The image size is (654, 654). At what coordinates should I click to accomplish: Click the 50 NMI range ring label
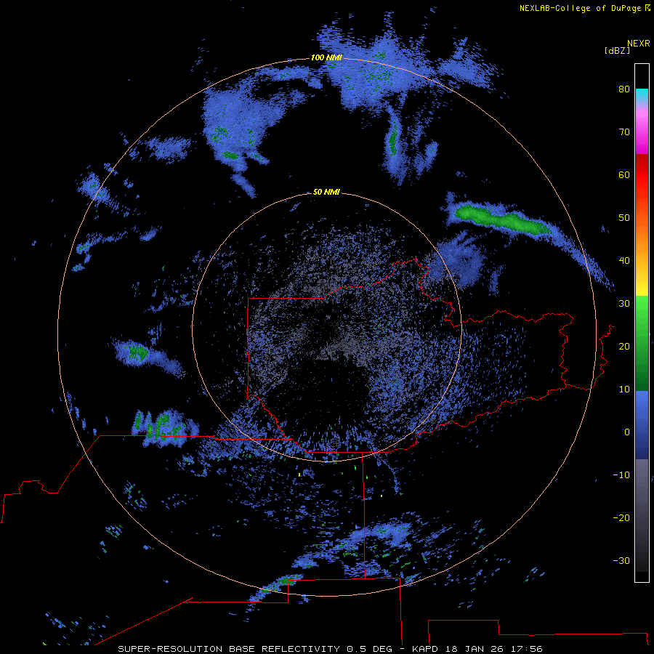(x=326, y=192)
